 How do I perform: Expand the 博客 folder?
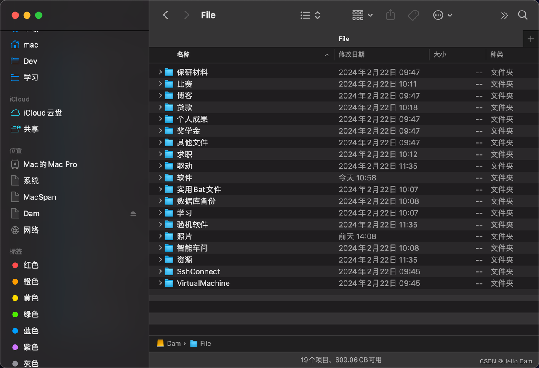[x=160, y=96]
